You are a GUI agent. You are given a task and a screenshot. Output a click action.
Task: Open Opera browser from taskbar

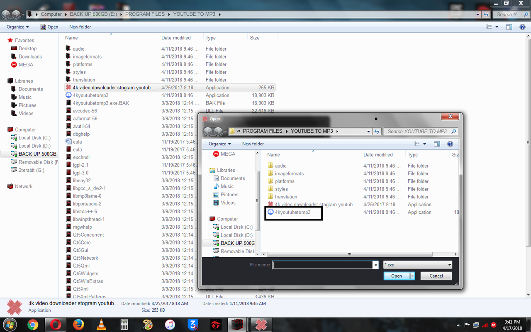click(x=56, y=325)
